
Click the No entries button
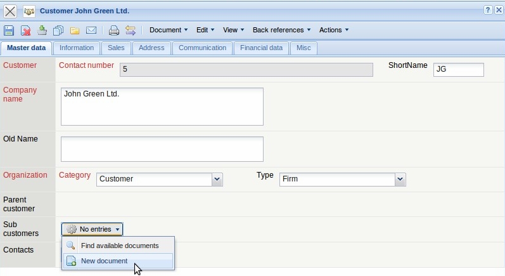(93, 229)
